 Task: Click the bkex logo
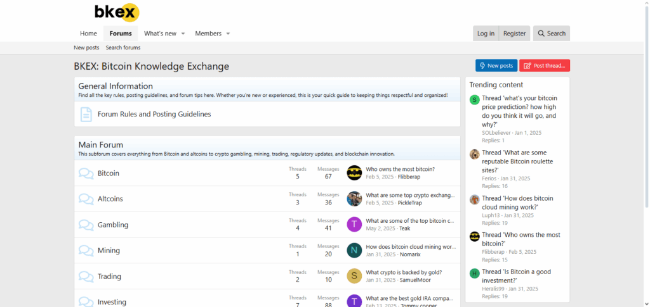pos(116,12)
